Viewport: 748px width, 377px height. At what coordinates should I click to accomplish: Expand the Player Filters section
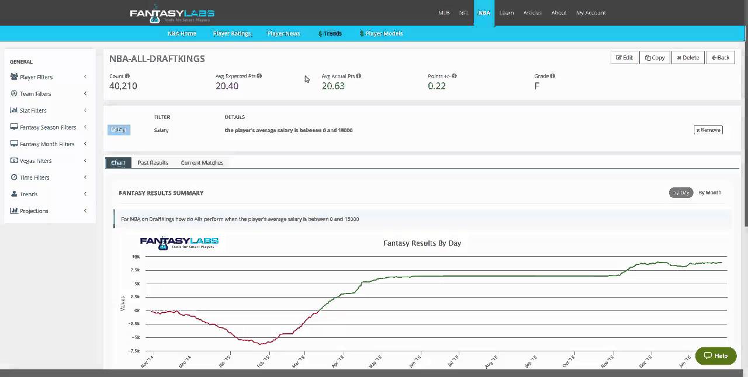click(85, 76)
